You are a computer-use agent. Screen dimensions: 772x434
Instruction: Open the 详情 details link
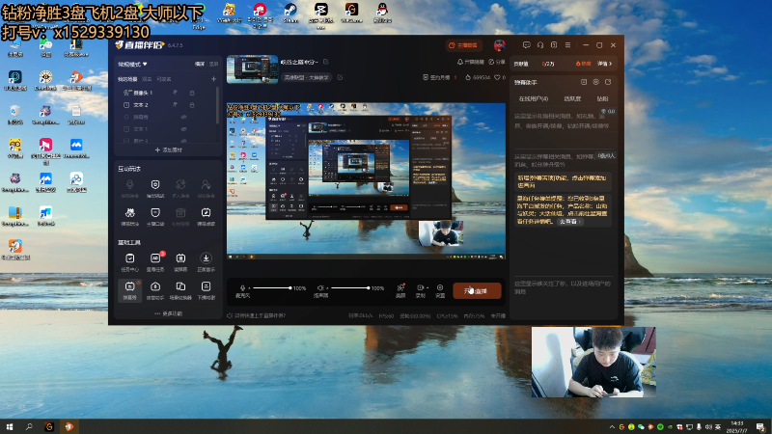click(x=605, y=64)
